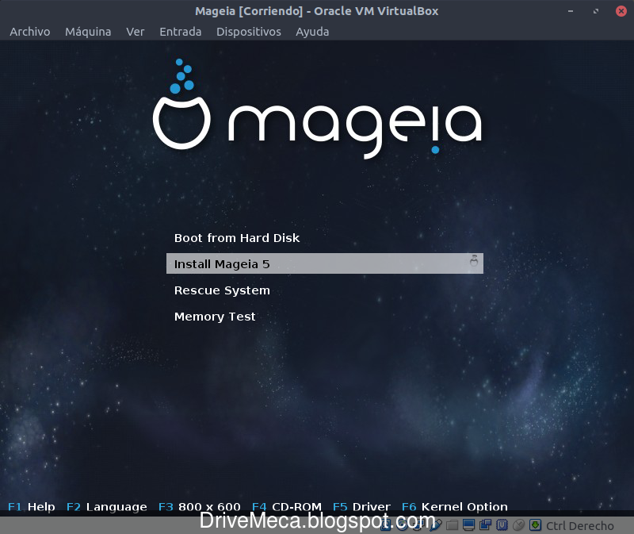Open the Ayuda menu
This screenshot has width=634, height=534.
pos(312,32)
